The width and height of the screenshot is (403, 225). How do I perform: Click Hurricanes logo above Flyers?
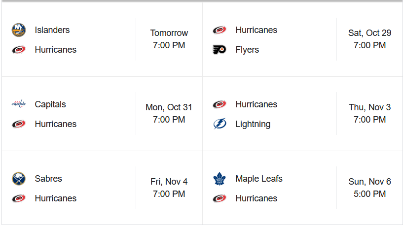coord(220,30)
